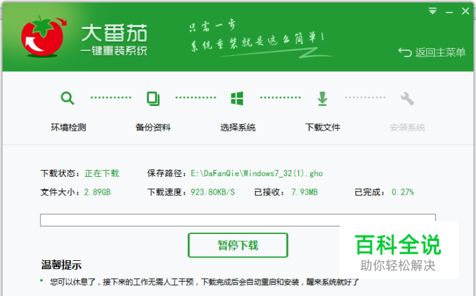The height and width of the screenshot is (296, 476).
Task: Click the copy icon for 备份资料
Action: tap(153, 98)
